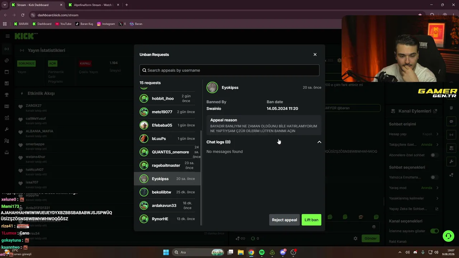Open Discord from the taskbar
The height and width of the screenshot is (258, 459).
pyautogui.click(x=283, y=252)
